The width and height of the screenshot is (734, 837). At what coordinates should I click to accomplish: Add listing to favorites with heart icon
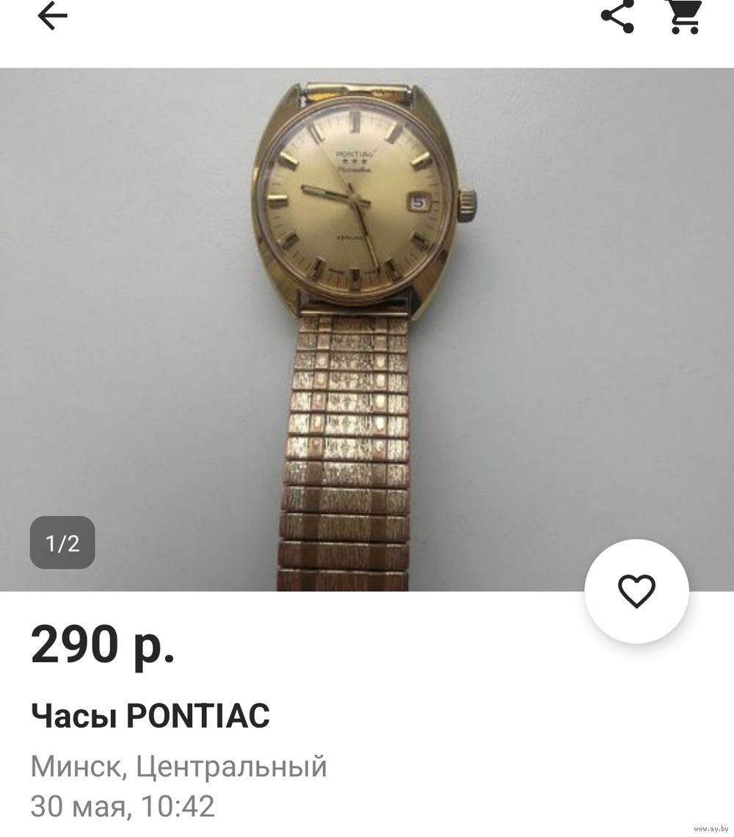pos(636,591)
